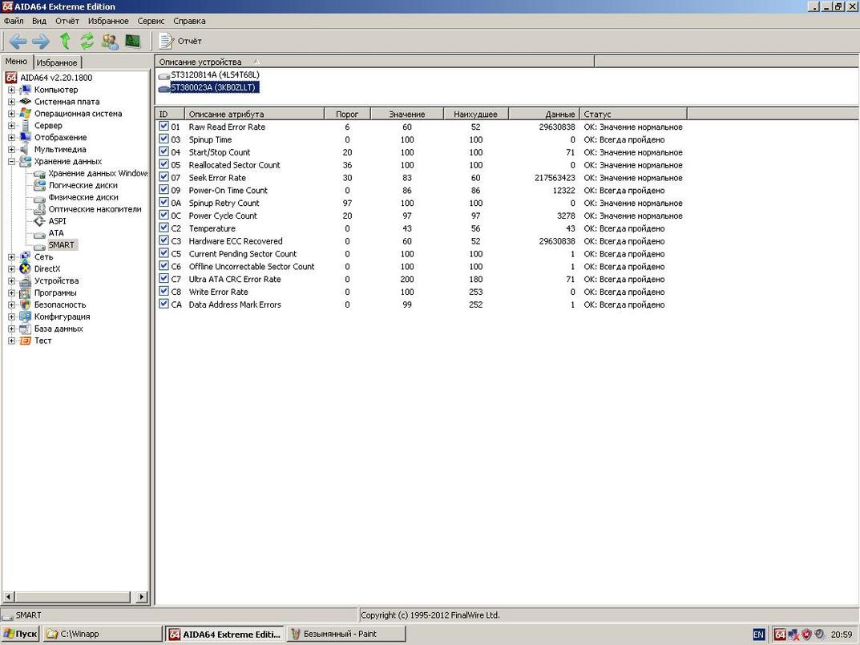Expand the Устройства tree node
This screenshot has height=645, width=860.
(11, 280)
